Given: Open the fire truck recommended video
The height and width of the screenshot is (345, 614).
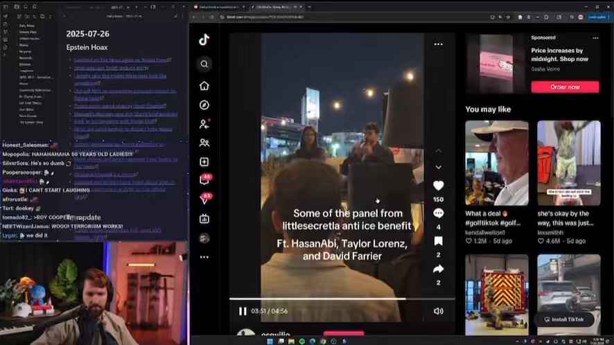Looking at the screenshot, I should [x=496, y=294].
